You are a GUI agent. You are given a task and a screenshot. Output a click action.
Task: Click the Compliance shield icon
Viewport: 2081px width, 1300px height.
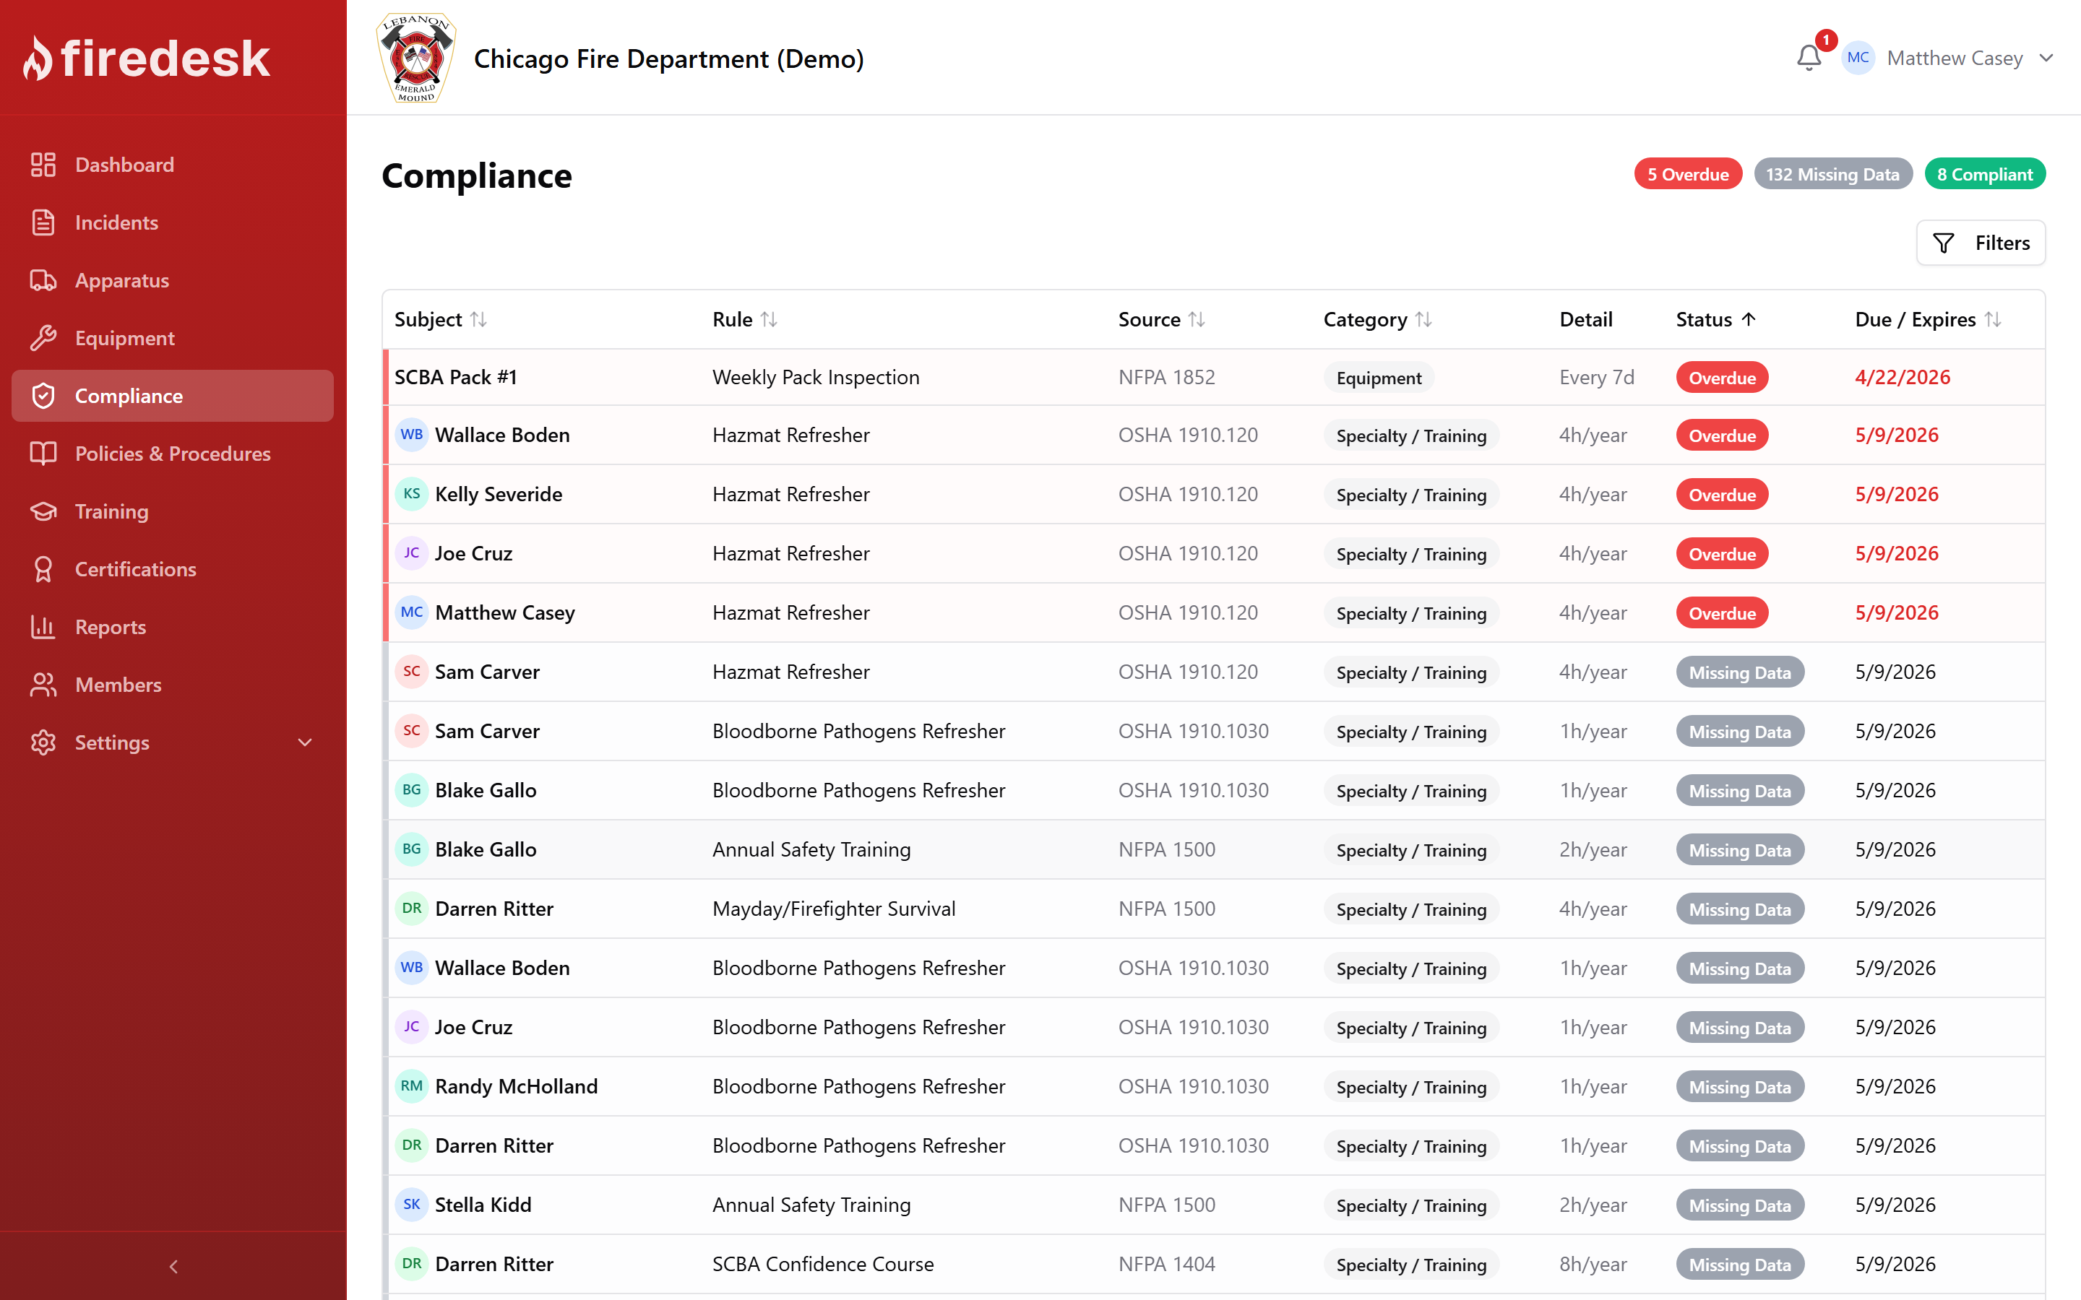43,396
